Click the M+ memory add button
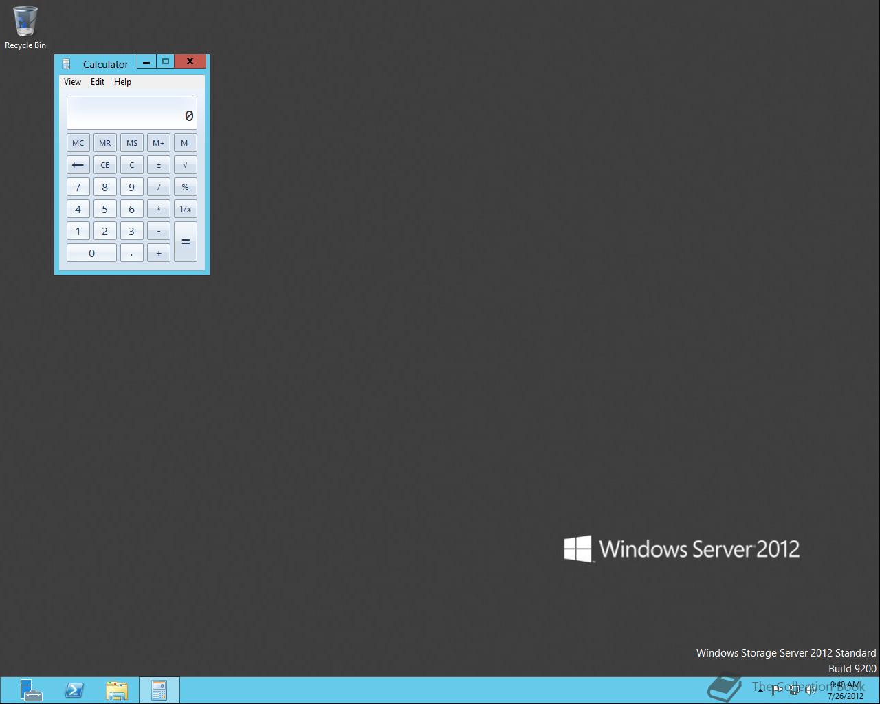 pos(159,143)
